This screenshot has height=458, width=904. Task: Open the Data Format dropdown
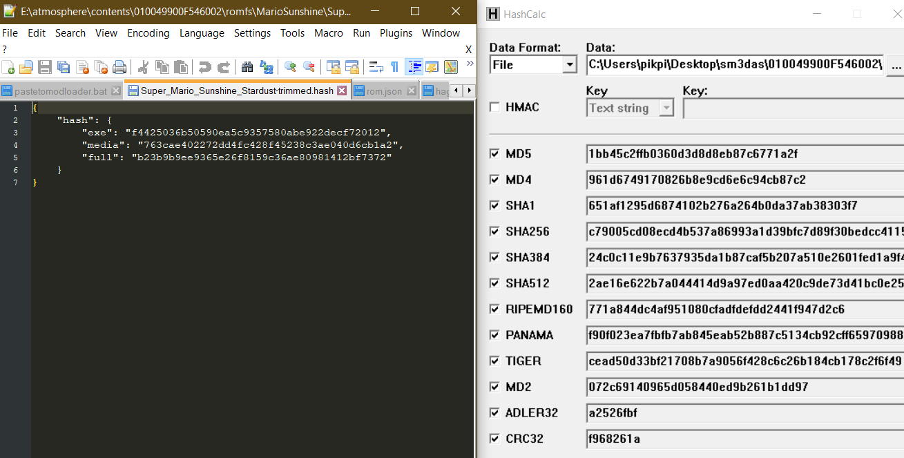[x=570, y=65]
